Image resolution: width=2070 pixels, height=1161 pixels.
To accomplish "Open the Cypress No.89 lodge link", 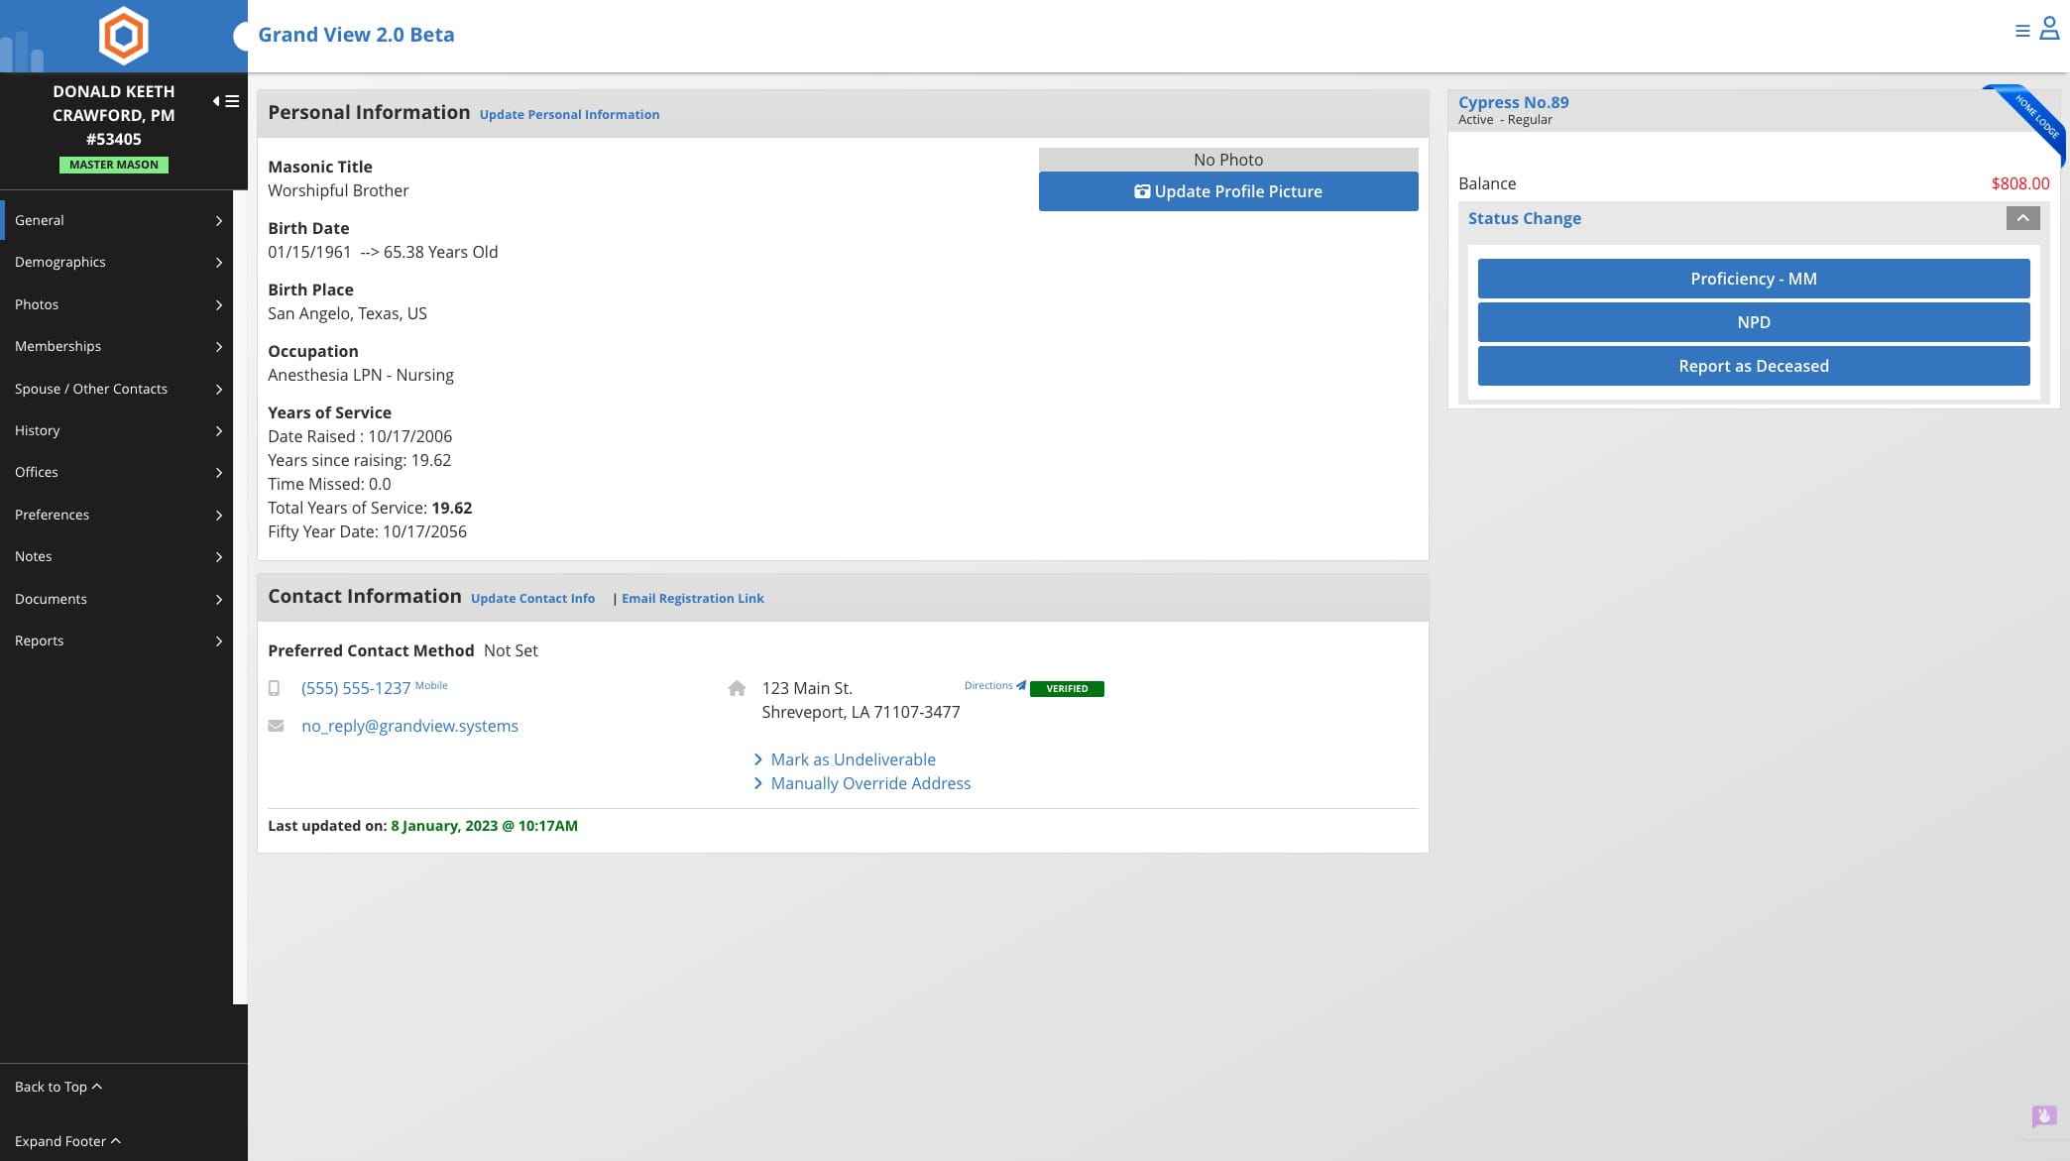I will (1513, 102).
